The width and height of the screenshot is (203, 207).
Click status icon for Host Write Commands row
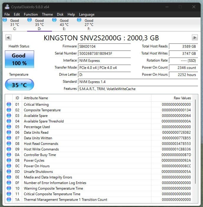pyautogui.click(x=9, y=149)
